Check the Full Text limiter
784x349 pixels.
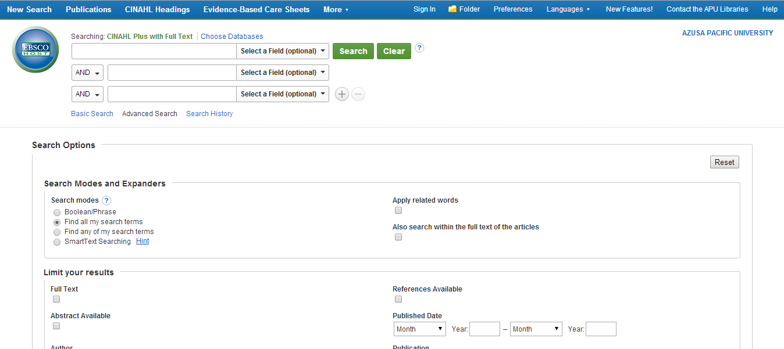[56, 299]
